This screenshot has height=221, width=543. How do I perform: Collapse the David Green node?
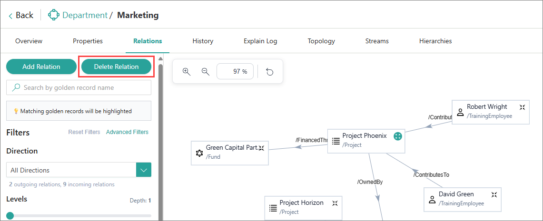click(x=494, y=194)
